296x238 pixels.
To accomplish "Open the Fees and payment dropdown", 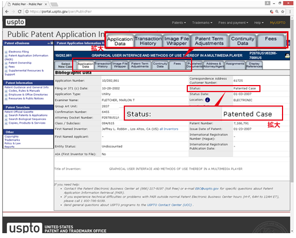I will 233,23.
